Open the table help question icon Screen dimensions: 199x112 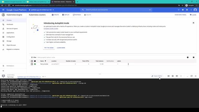tap(188, 57)
